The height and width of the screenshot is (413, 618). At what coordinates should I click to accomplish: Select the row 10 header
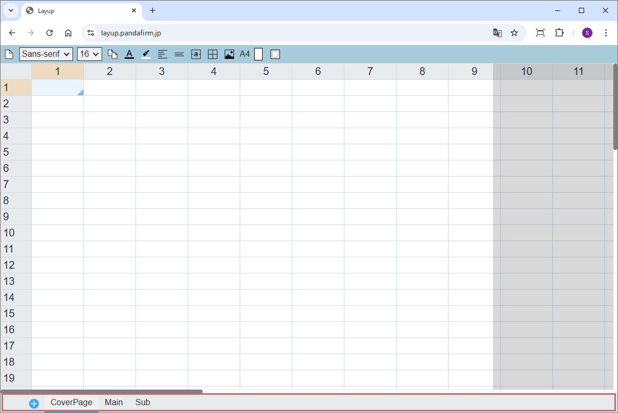coord(16,233)
